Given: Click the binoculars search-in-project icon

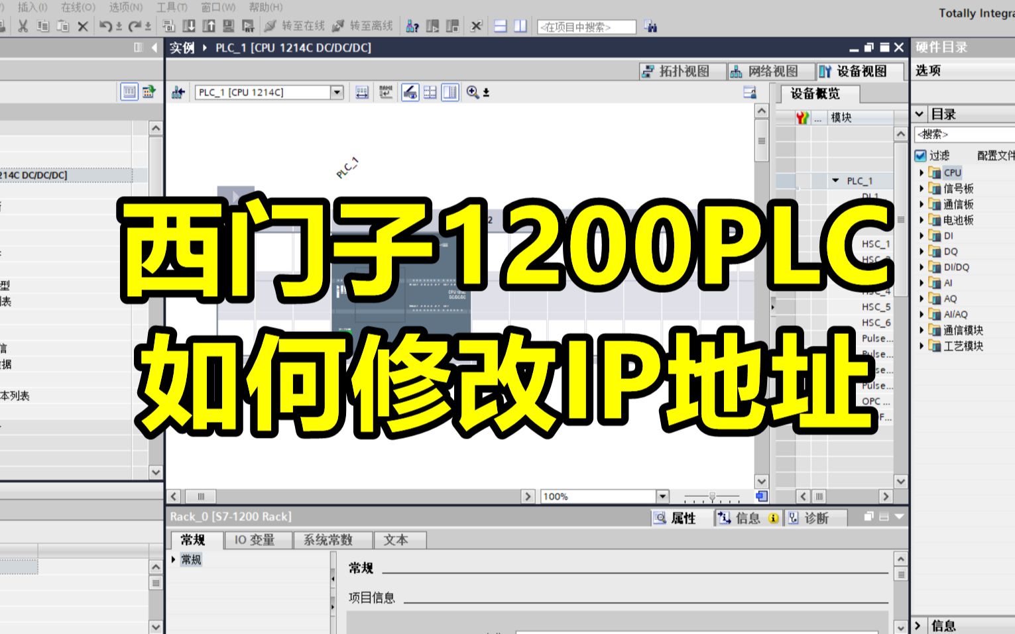Looking at the screenshot, I should click(x=651, y=26).
